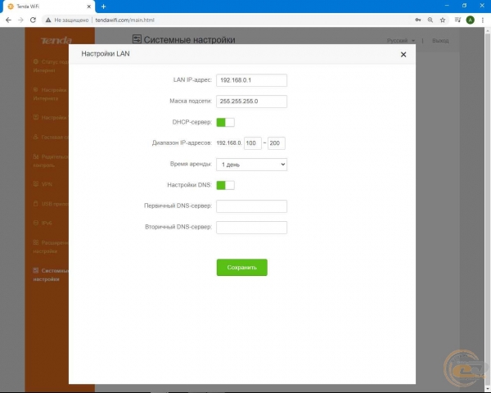Open the USB sidebar item

tap(51, 204)
